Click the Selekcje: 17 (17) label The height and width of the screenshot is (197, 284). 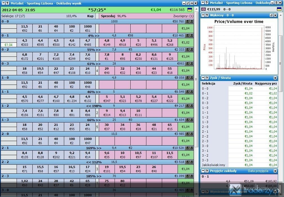13,16
